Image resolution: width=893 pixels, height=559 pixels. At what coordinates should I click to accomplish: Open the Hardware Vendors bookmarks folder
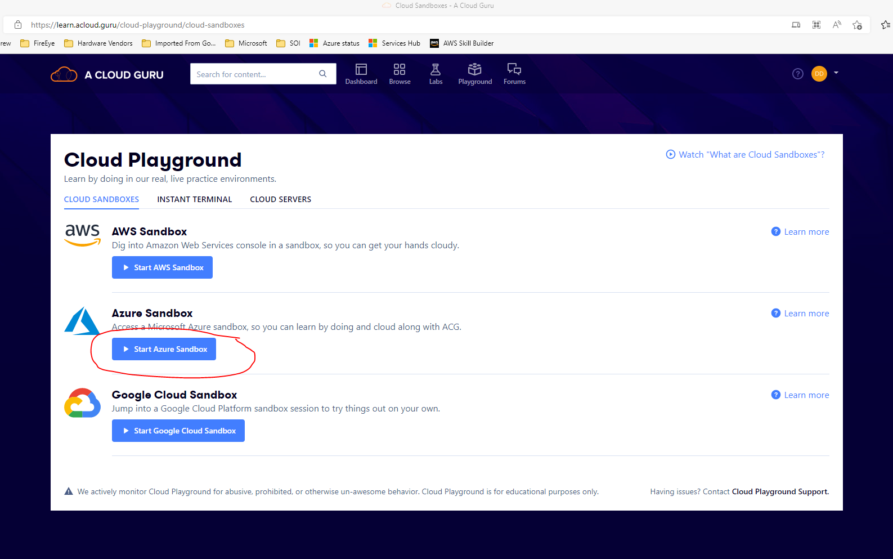point(98,43)
